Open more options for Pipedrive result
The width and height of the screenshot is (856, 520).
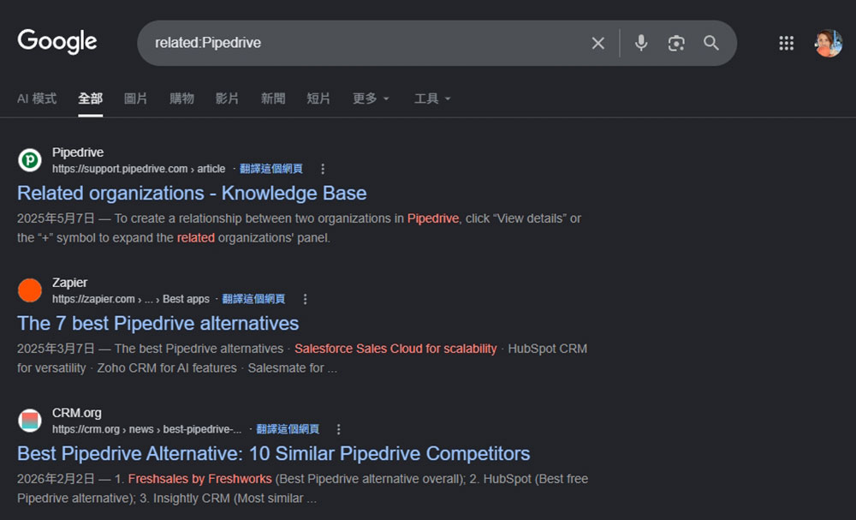(x=323, y=169)
